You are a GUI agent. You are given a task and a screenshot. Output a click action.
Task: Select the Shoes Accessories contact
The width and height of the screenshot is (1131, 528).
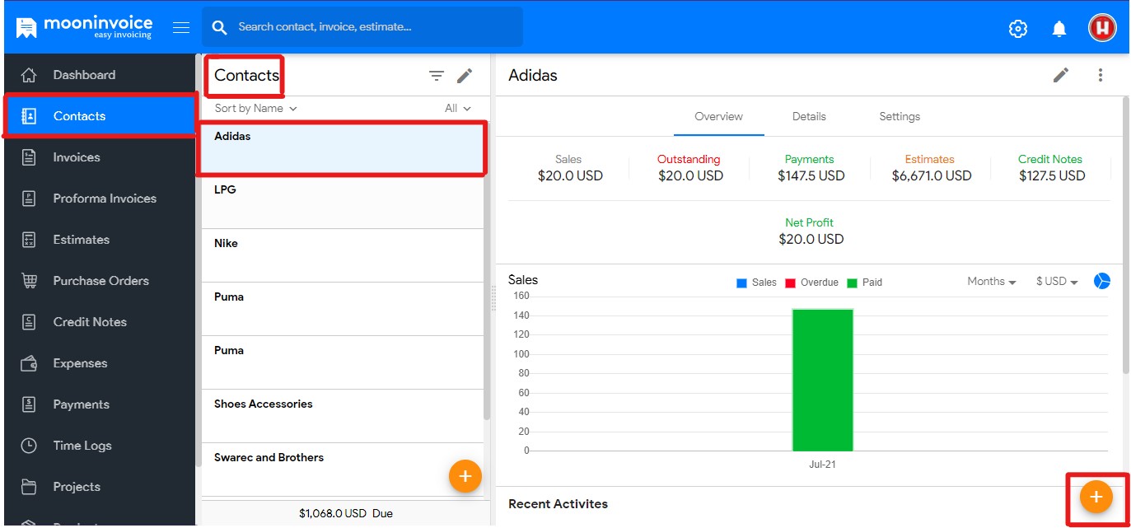[342, 416]
